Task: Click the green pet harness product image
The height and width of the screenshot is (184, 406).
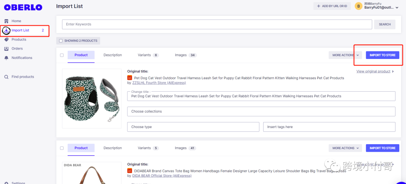Action: 92,98
